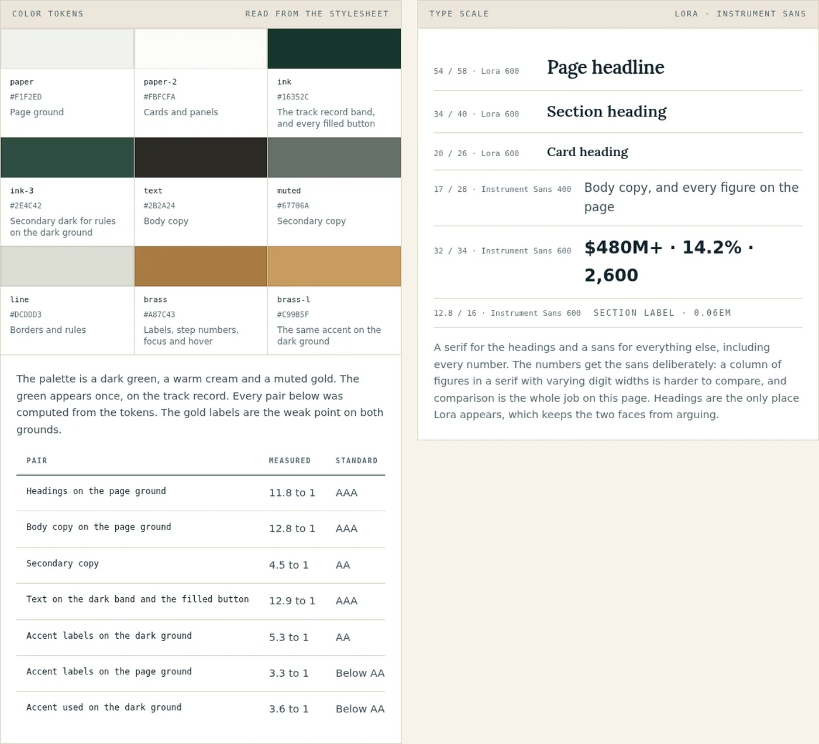The width and height of the screenshot is (819, 744).
Task: Click the hex value #2E4C42
Action: pos(26,206)
